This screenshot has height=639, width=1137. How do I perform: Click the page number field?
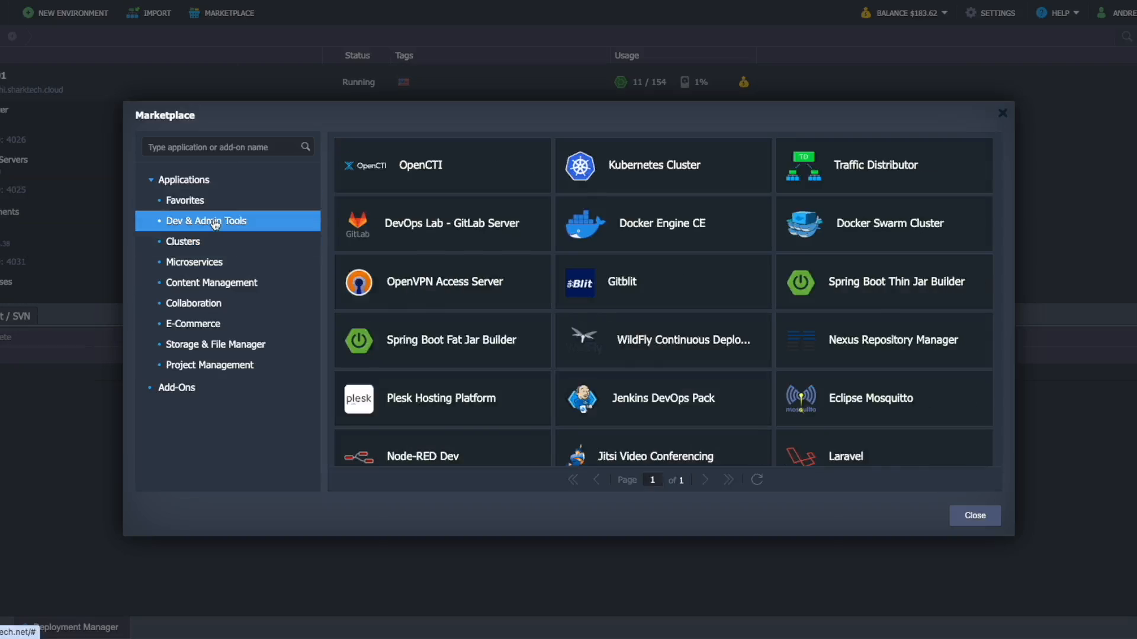(x=653, y=480)
